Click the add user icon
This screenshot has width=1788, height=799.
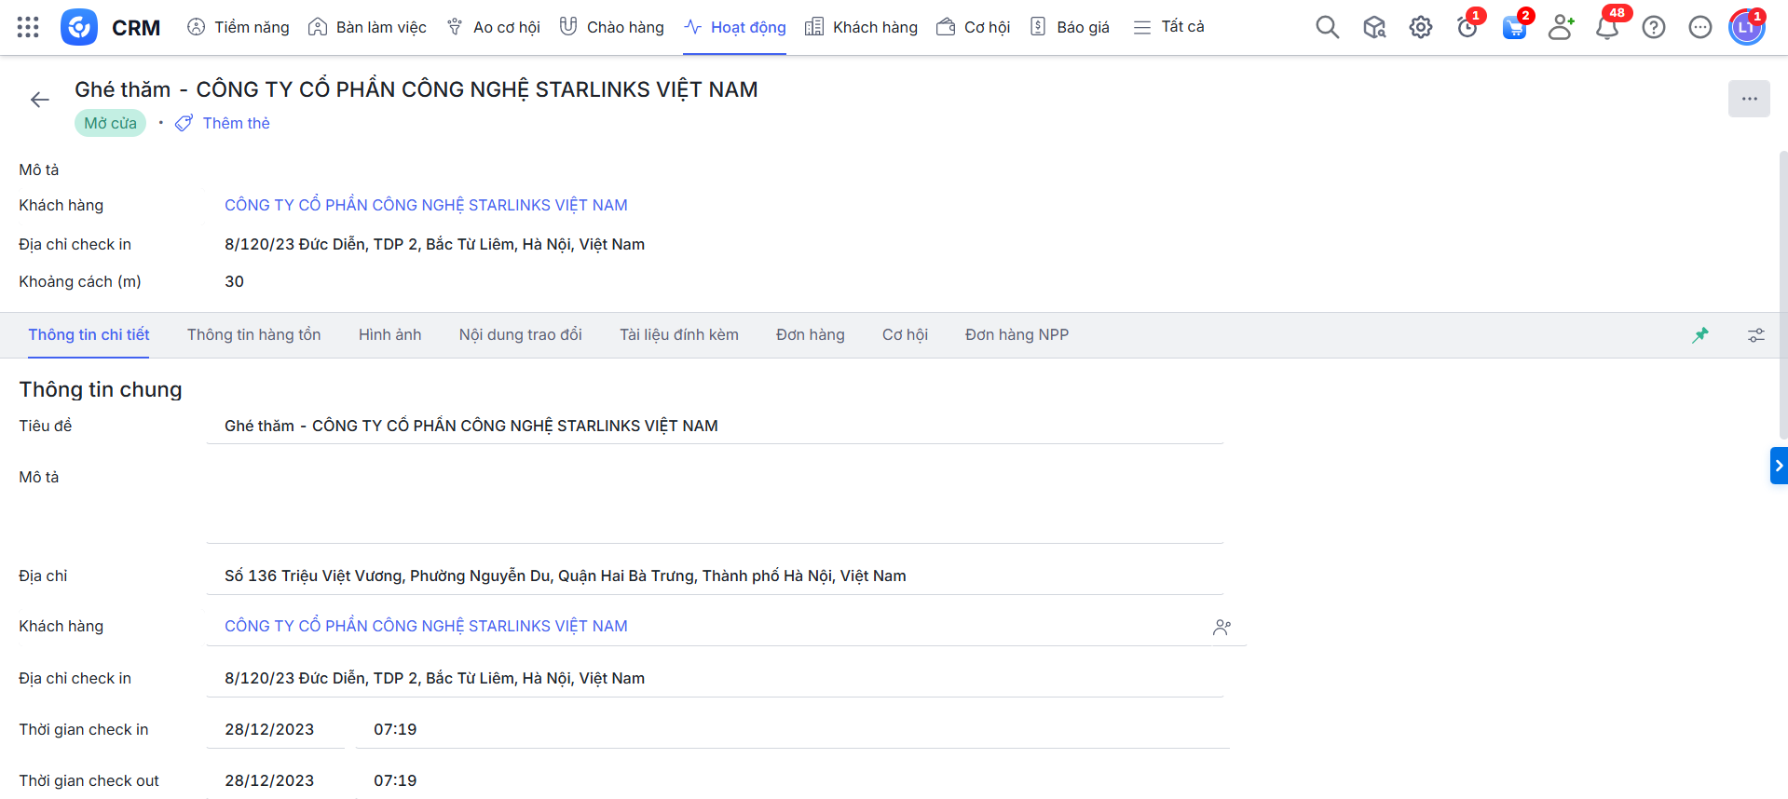coord(1560,27)
